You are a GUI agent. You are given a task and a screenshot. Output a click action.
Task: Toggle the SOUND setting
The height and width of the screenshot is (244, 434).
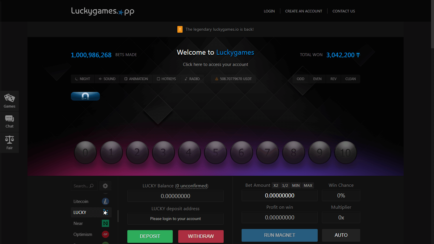[107, 79]
